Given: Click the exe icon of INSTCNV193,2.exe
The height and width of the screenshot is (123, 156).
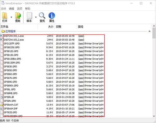Looking at the screenshot, I should coord(2,40).
